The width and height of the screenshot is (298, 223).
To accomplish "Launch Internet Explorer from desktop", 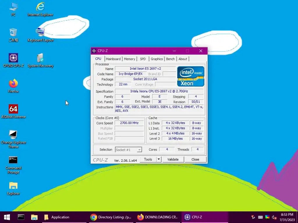I will (40, 10).
